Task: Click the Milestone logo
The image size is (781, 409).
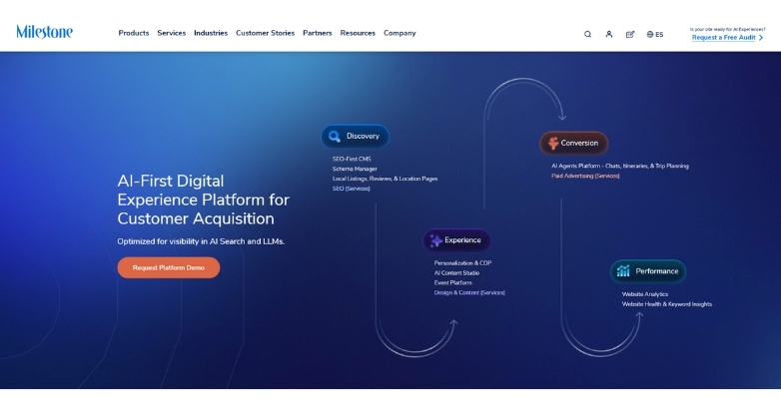Action: (44, 32)
